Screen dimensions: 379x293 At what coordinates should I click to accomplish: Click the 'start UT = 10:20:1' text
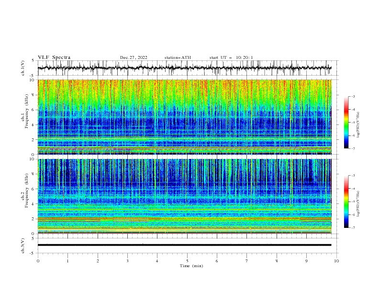pos(231,57)
